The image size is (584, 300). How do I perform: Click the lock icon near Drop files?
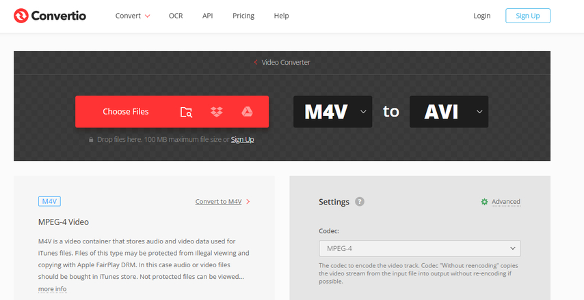click(91, 140)
